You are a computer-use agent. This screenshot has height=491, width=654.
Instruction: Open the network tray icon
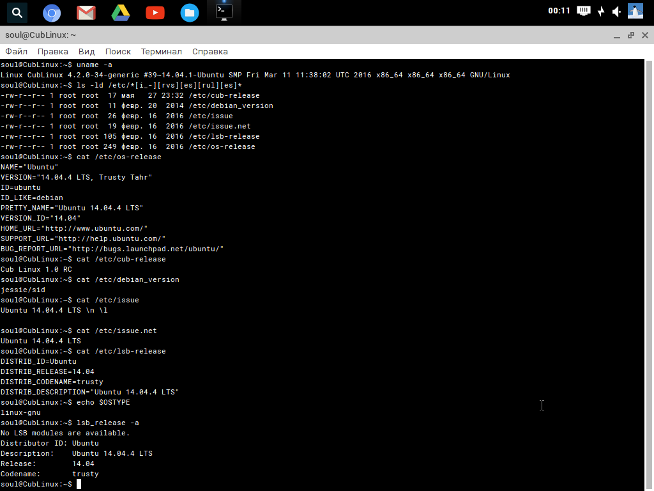tap(584, 11)
